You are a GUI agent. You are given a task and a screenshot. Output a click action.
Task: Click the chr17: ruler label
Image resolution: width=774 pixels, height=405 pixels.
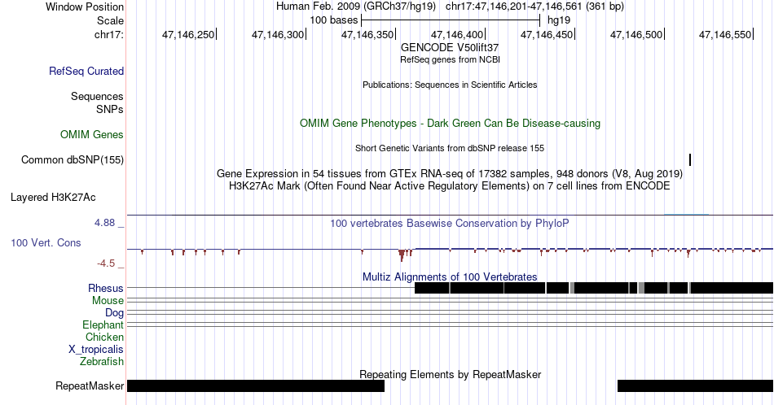click(x=109, y=34)
